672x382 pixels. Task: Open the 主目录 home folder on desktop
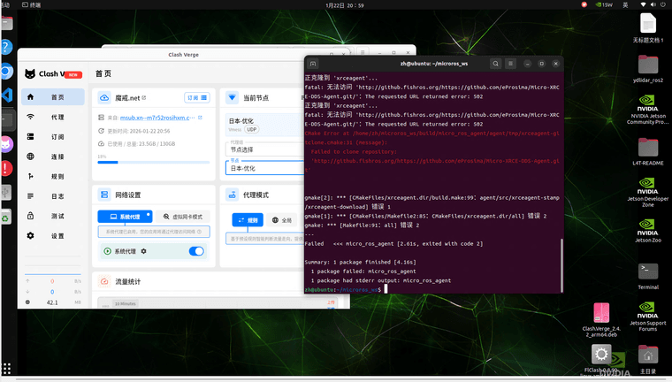[647, 360]
